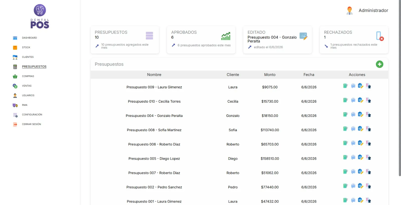
Task: Click the Dental POS logo
Action: coord(40,16)
